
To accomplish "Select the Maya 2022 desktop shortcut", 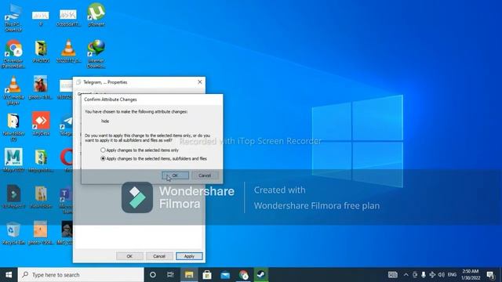I will (13, 160).
